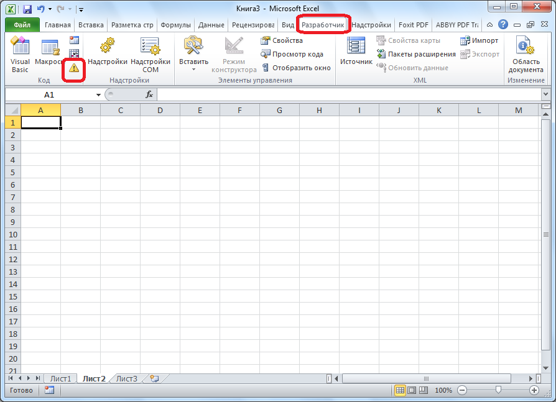
Task: Open the Данные tab
Action: [211, 25]
